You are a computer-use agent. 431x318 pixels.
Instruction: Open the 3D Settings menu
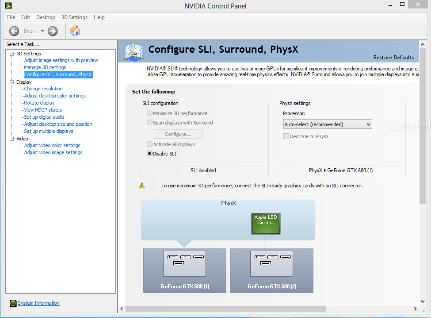[x=75, y=17]
